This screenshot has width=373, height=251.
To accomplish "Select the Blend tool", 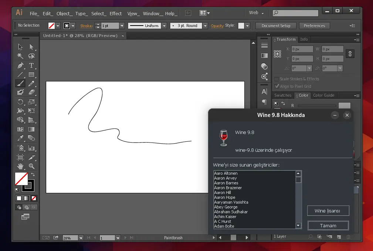I will coord(31,138).
